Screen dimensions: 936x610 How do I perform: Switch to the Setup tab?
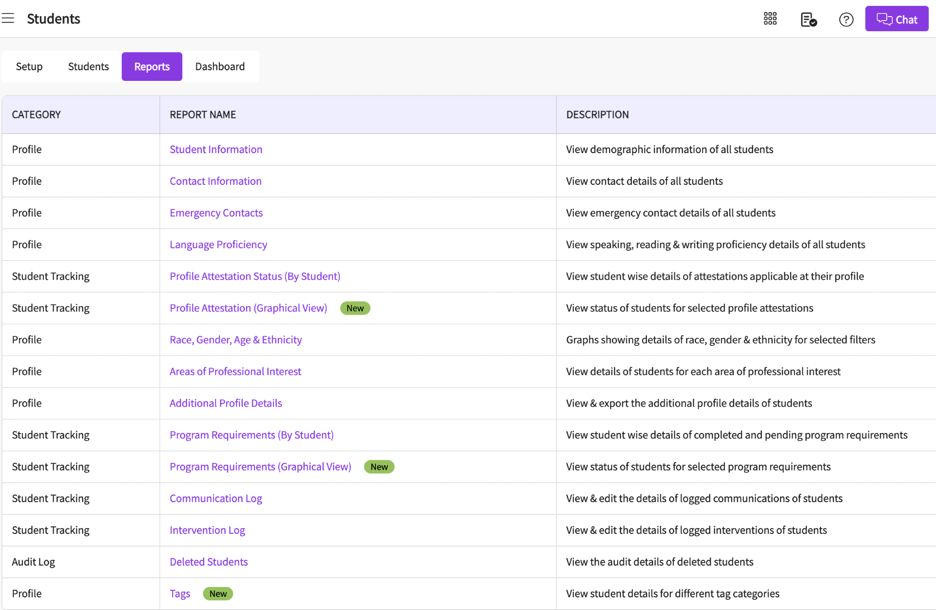pyautogui.click(x=29, y=66)
